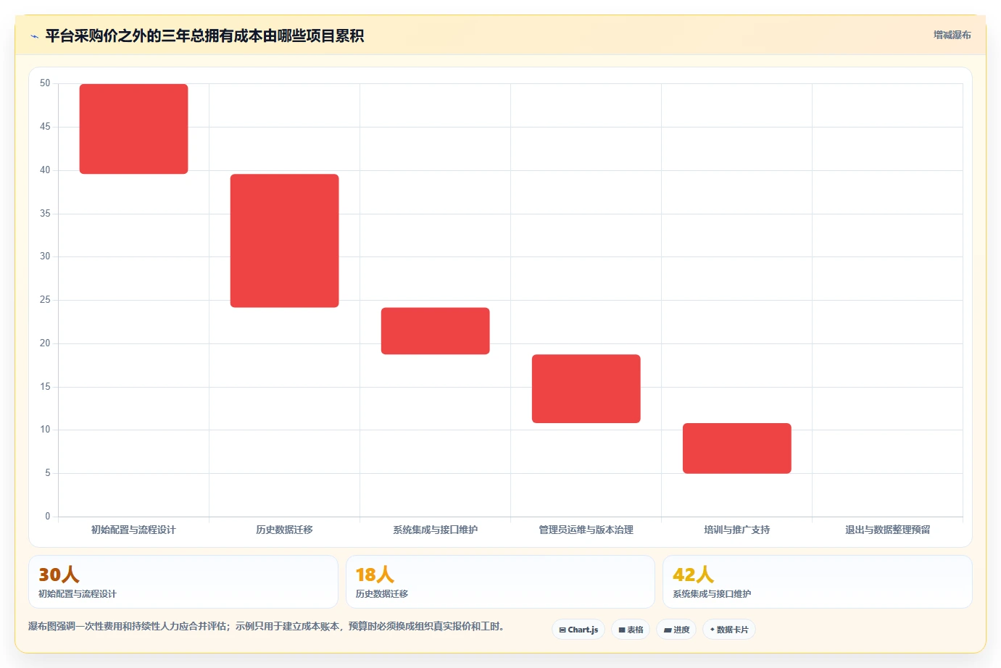
Task: Select the 表格 tag chip
Action: coord(631,630)
